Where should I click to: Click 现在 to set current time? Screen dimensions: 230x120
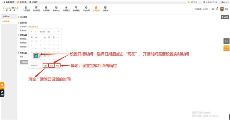[x=52, y=65]
